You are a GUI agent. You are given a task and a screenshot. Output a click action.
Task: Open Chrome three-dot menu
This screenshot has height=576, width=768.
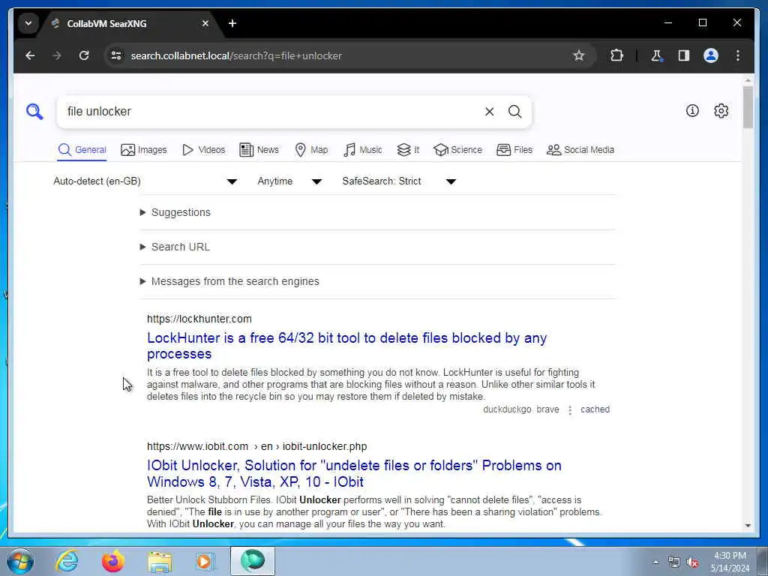coord(738,55)
